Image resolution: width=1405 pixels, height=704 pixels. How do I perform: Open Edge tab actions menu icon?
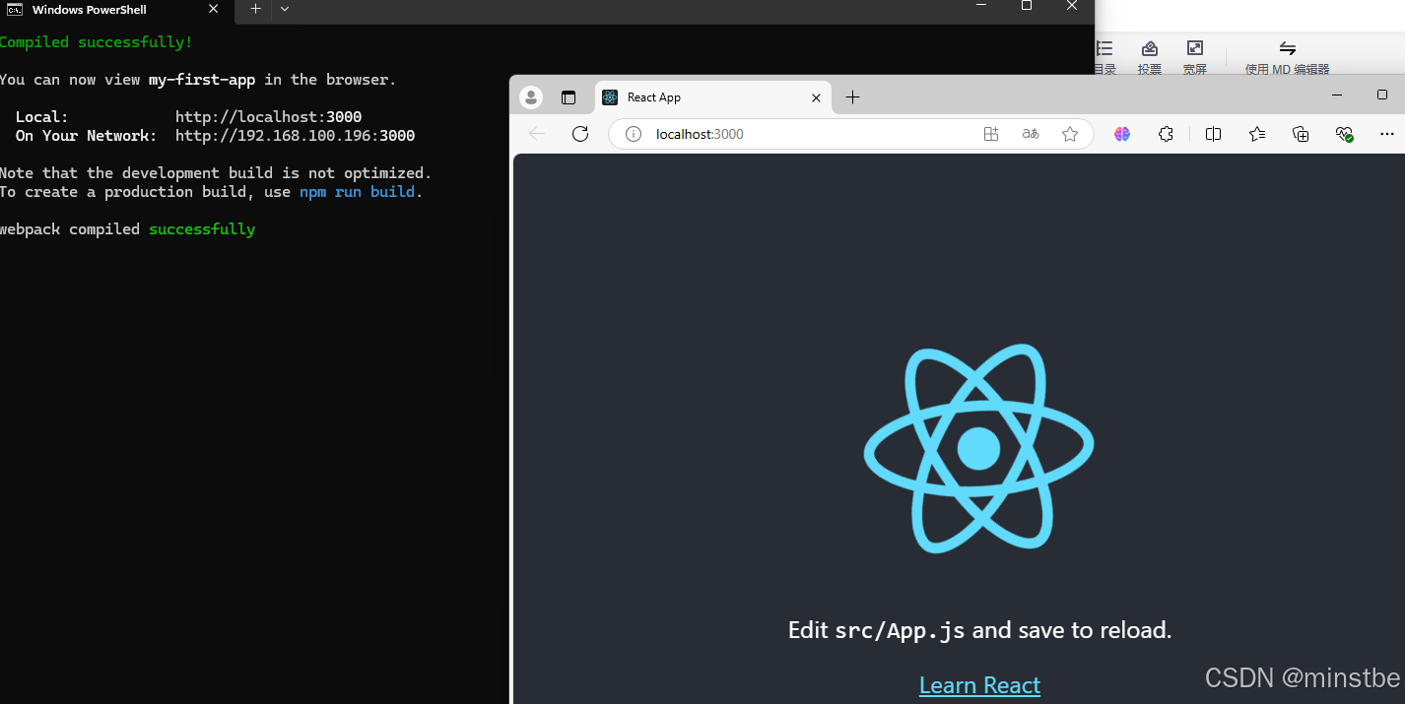(569, 97)
